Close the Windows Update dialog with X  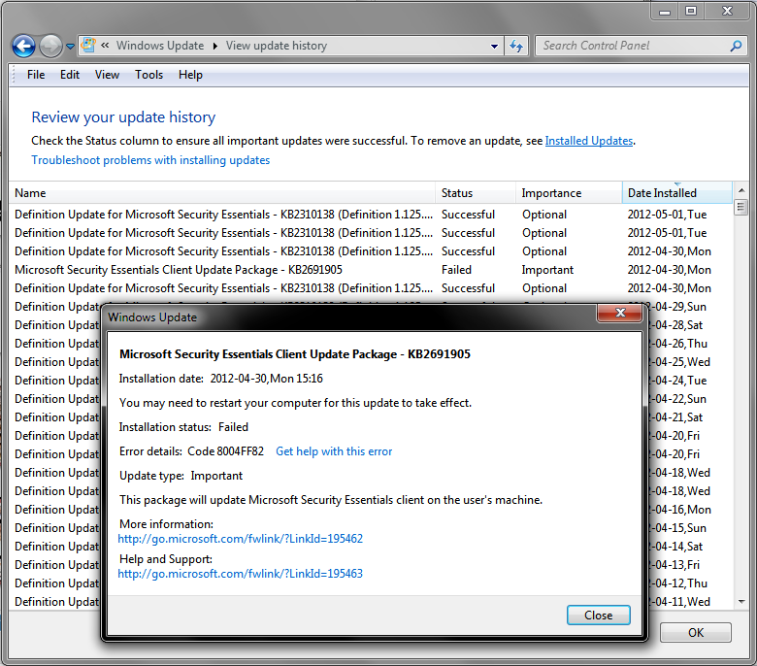click(x=620, y=313)
